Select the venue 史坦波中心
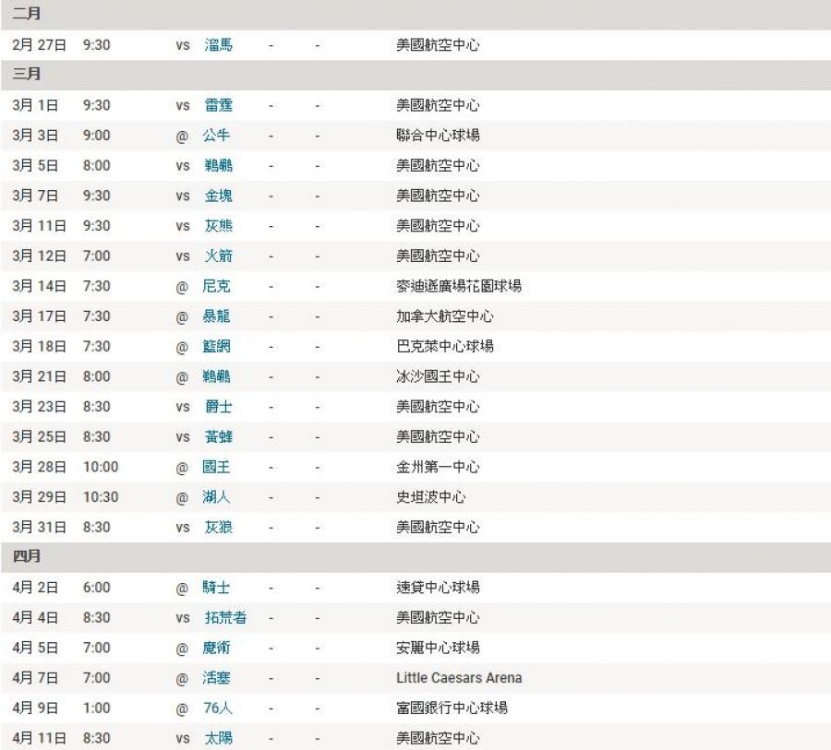This screenshot has height=750, width=831. tap(431, 497)
